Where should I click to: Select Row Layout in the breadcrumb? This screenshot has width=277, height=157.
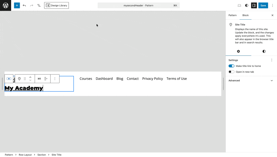[26, 155]
